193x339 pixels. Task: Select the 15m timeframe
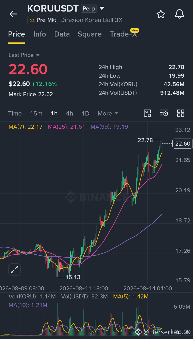36,113
